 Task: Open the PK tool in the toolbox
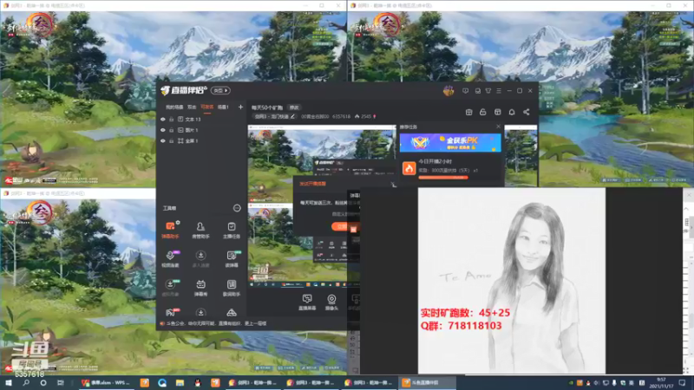pos(170,312)
